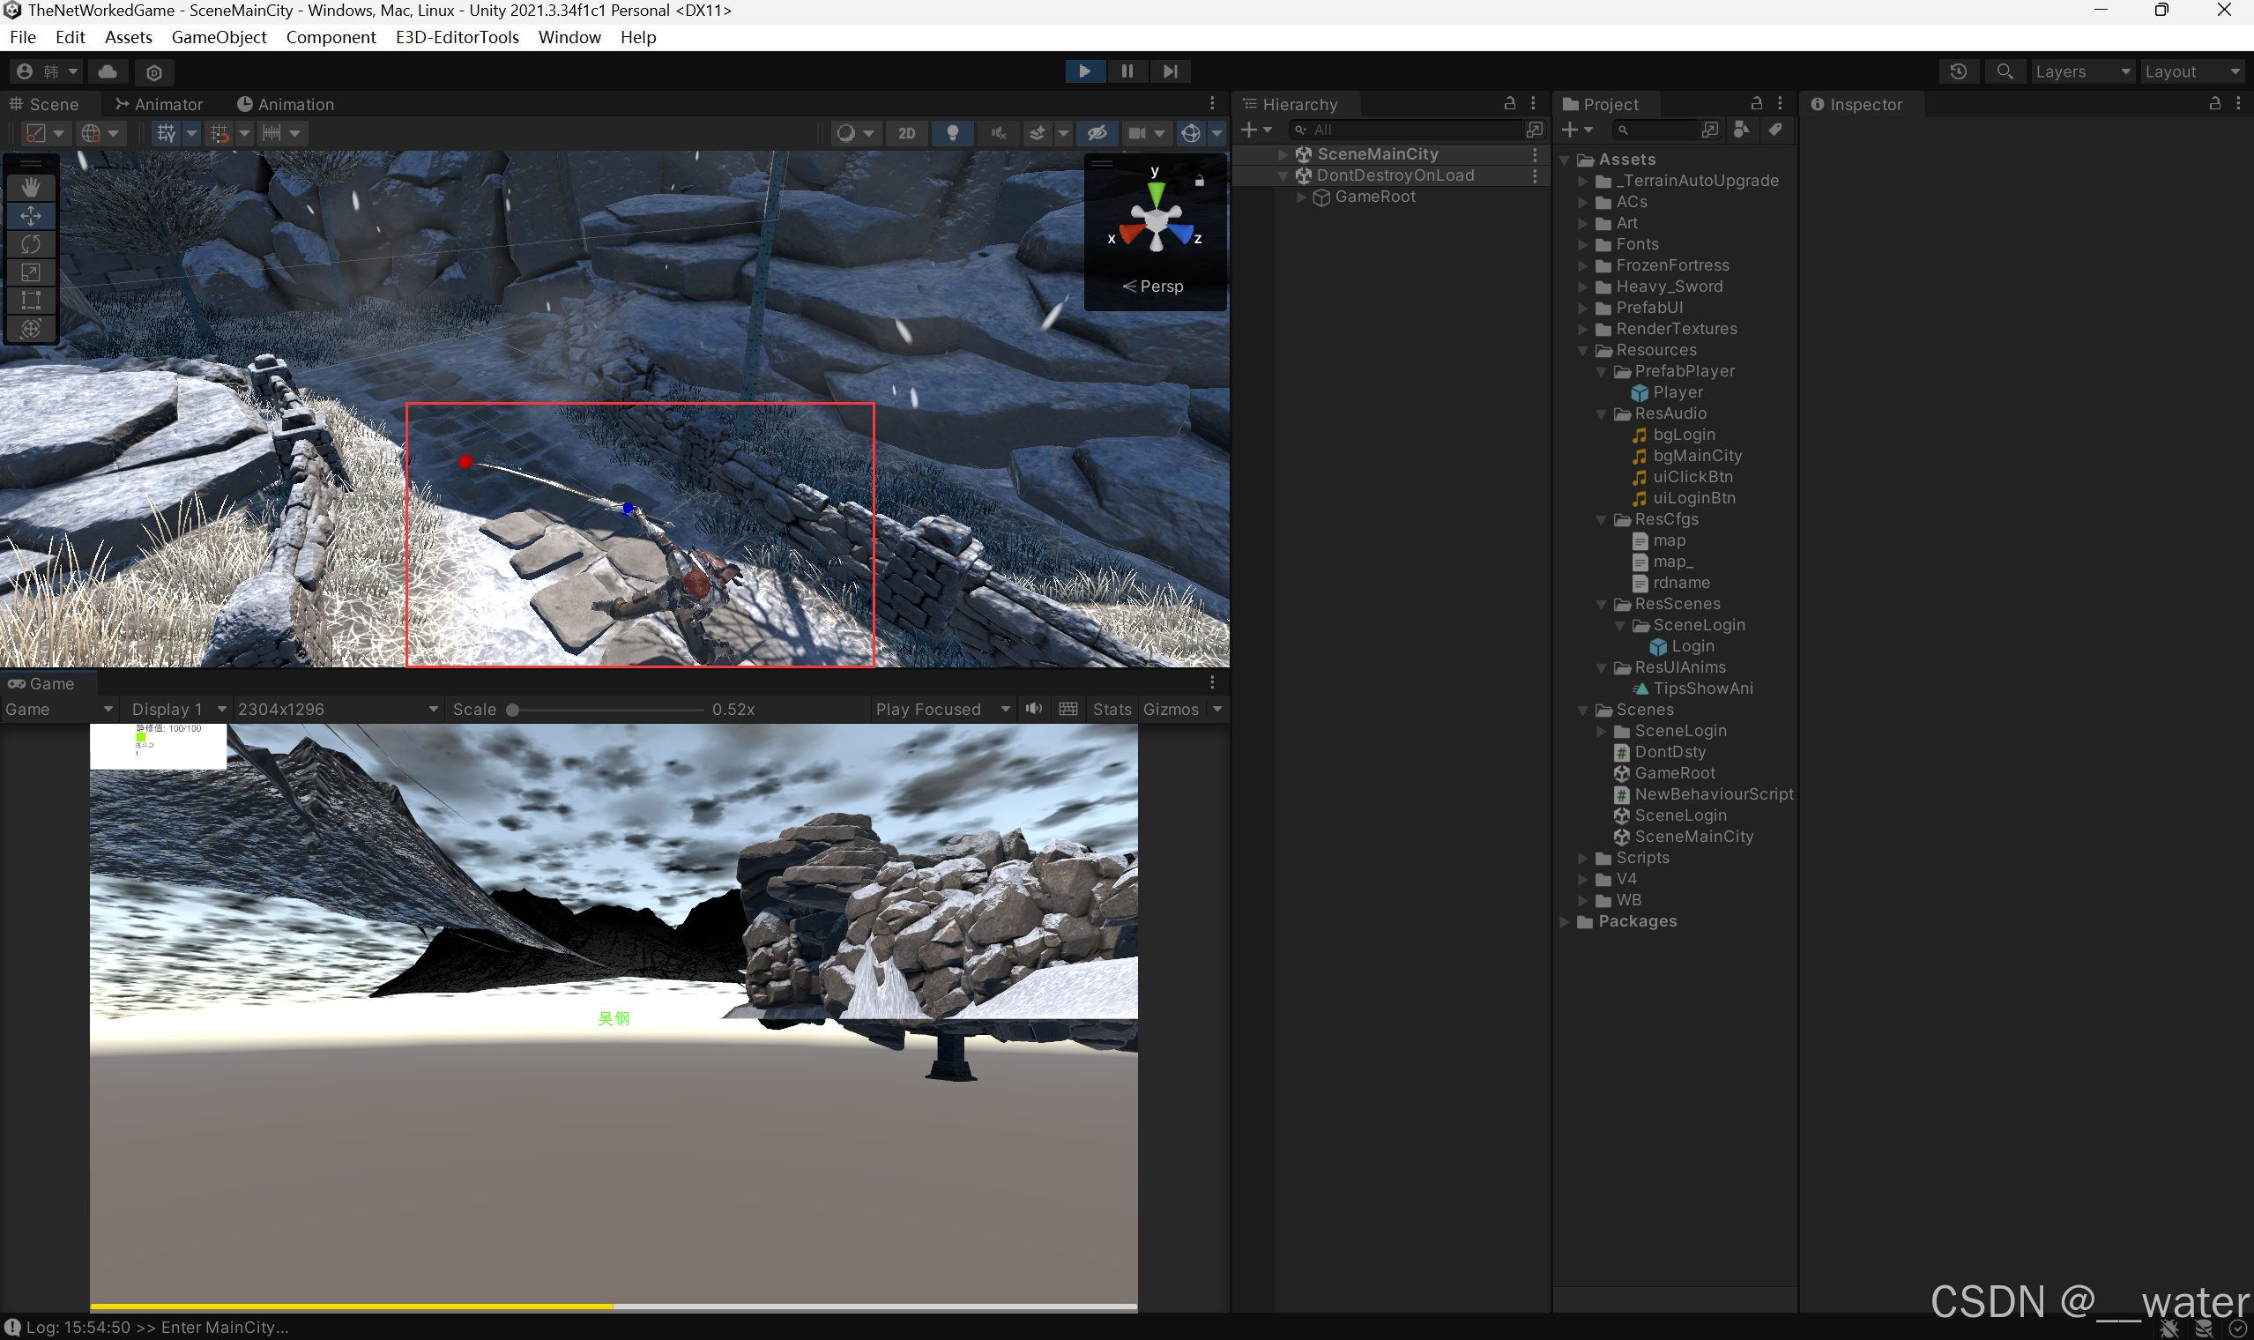Toggle scene lighting bulb button
This screenshot has width=2254, height=1340.
pyautogui.click(x=952, y=134)
